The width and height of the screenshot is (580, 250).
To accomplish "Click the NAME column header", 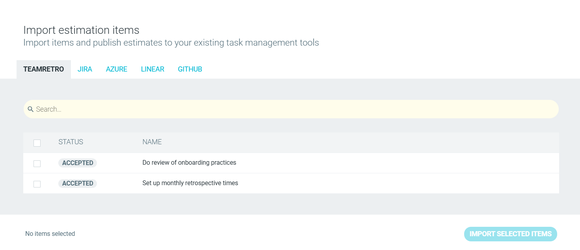I will [x=152, y=142].
